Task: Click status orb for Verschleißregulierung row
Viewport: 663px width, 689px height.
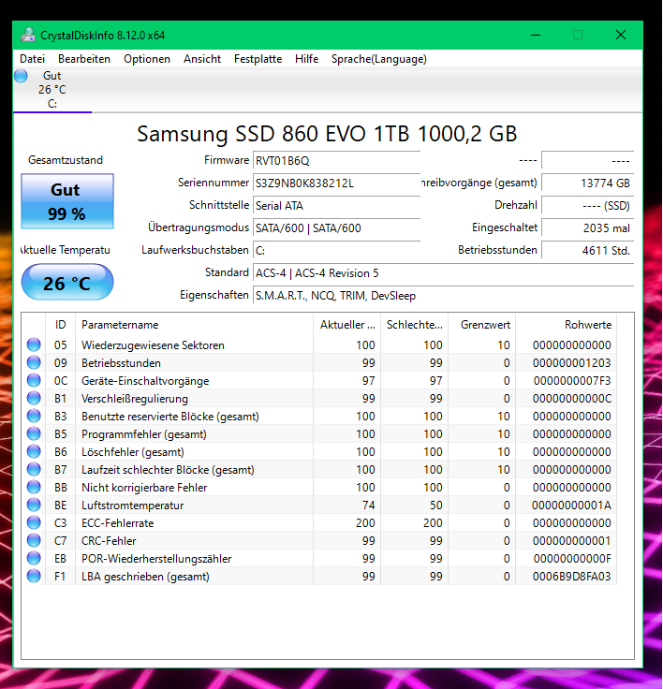Action: 34,398
